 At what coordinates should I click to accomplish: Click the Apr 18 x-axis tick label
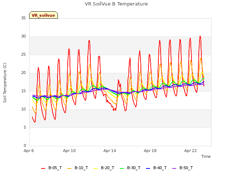(x=150, y=151)
